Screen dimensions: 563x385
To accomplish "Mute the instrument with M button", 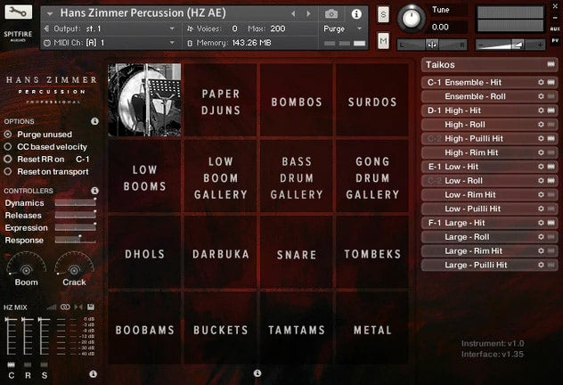I will click(383, 41).
